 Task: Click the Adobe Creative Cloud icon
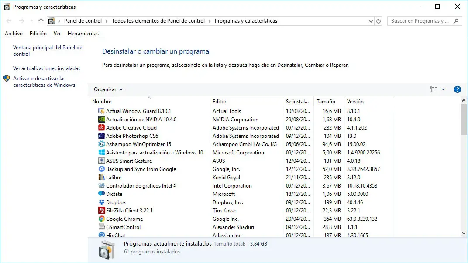point(101,128)
